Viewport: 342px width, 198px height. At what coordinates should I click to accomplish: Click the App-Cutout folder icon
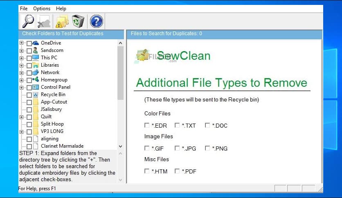[x=36, y=102]
